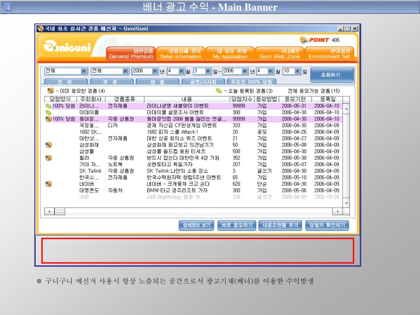420x315 pixels.
Task: Open the second 전체 filter dropdown
Action: (x=126, y=71)
